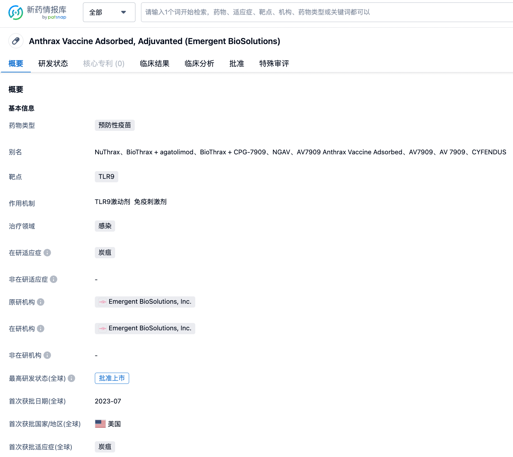This screenshot has height=457, width=513.
Task: Click the drug title heading
Action: click(x=155, y=41)
